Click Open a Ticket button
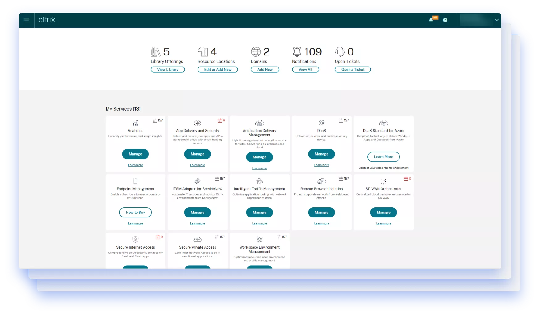This screenshot has height=316, width=539. pyautogui.click(x=353, y=70)
